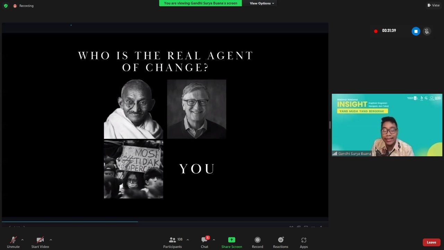
Task: Open the Apps panel
Action: point(304,242)
